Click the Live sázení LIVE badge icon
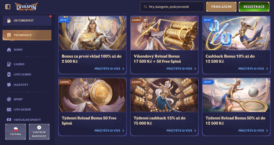This screenshot has height=145, width=274. coord(9,109)
